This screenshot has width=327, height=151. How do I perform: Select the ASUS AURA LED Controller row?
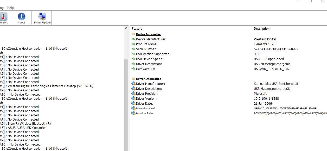[x=23, y=128]
